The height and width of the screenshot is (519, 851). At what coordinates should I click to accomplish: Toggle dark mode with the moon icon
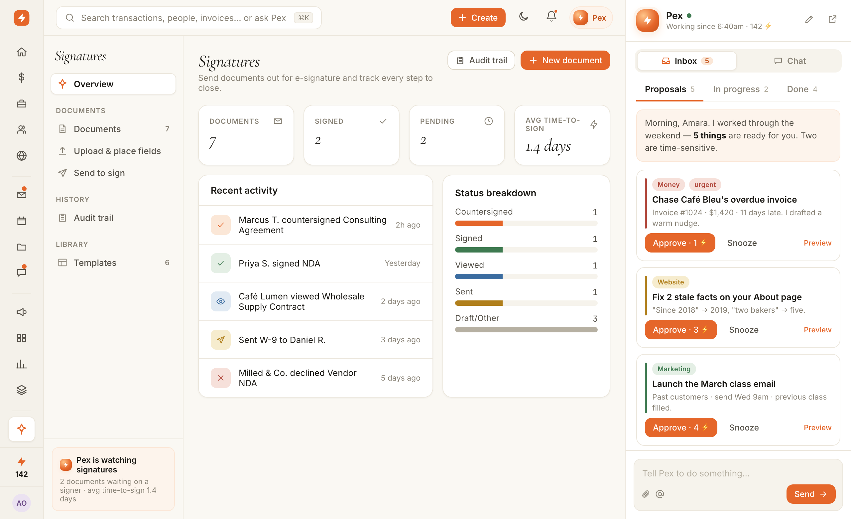coord(524,17)
